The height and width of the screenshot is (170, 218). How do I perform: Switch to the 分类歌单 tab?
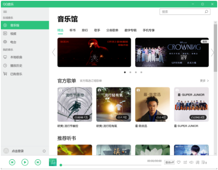113,30
